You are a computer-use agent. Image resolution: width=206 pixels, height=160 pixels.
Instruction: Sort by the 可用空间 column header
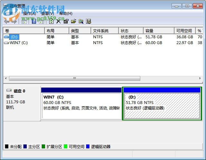click(185, 31)
